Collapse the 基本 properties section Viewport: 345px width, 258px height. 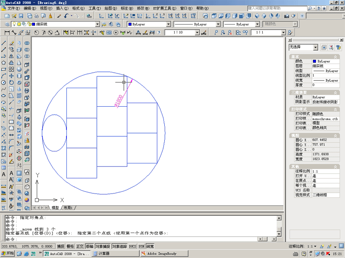click(x=336, y=57)
